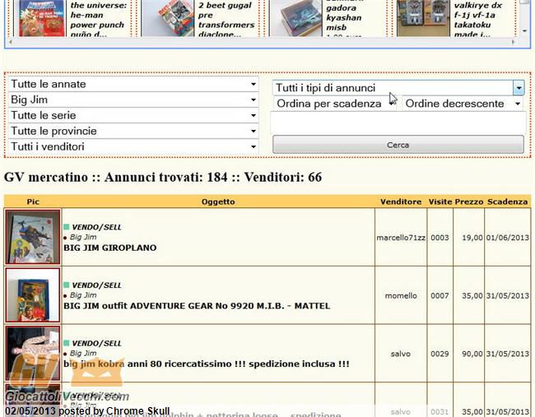Open the 'Ordine decrescente' dropdown
Image resolution: width=535 pixels, height=417 pixels.
tap(463, 104)
